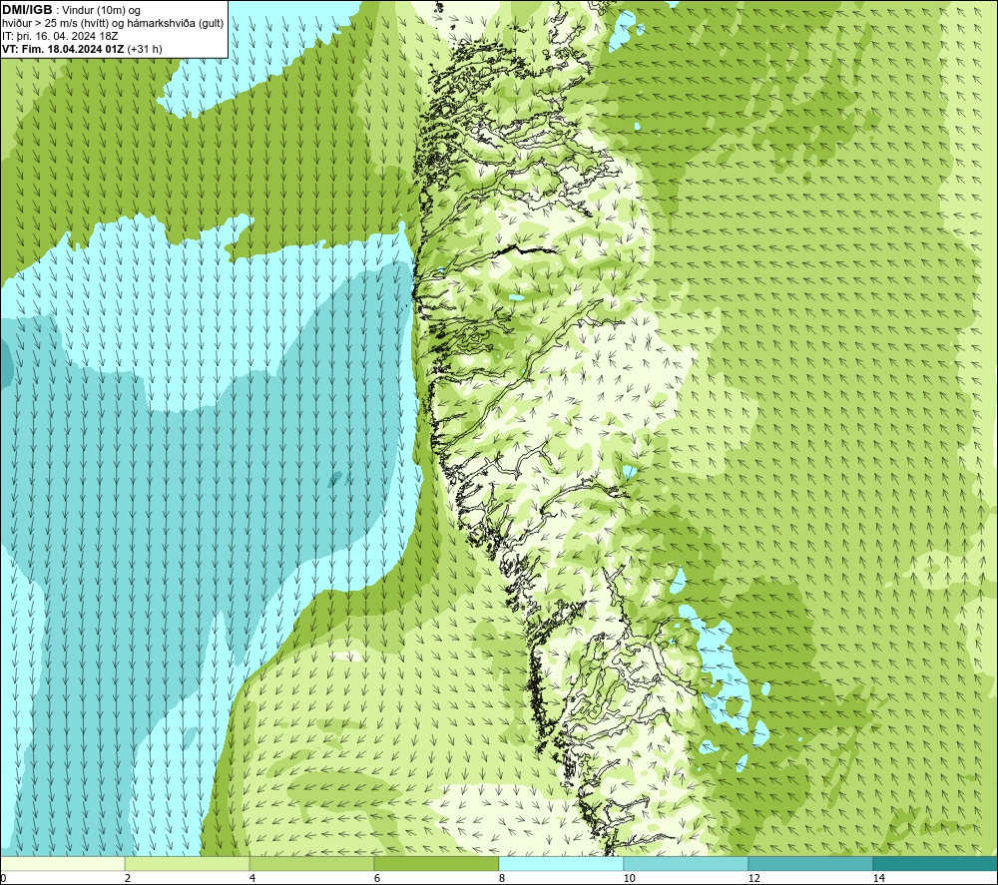Click the light cyan 8-10 legend swatch
Screen dimensions: 998x885
(561, 864)
